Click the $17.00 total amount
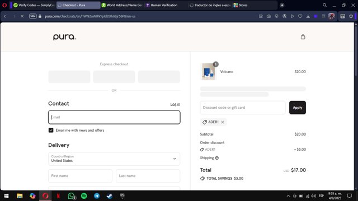The height and width of the screenshot is (201, 358). click(x=298, y=170)
